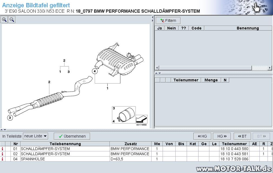The image size is (273, 173).
Task: Open info for row 02 Schalldämpfer-System
Action: [x=2, y=154]
